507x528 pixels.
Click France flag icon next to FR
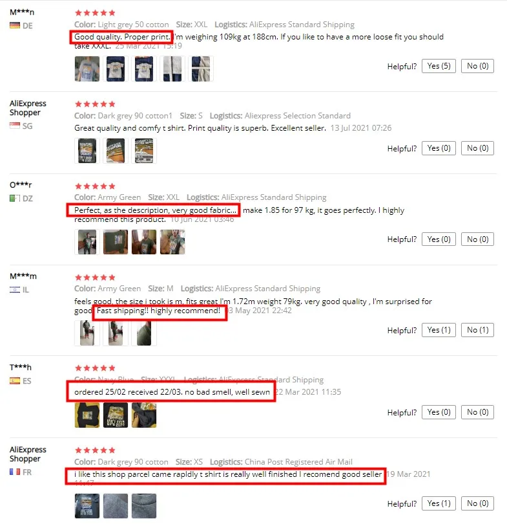tap(15, 472)
